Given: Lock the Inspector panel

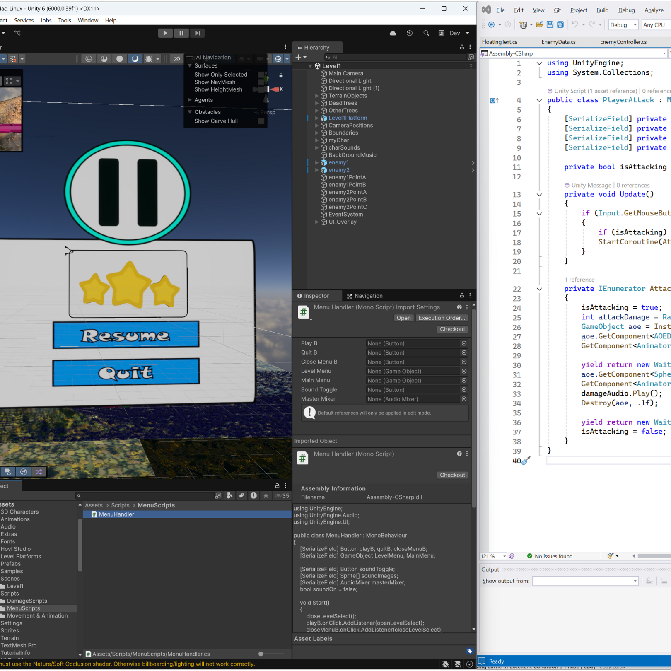Looking at the screenshot, I should (x=461, y=295).
